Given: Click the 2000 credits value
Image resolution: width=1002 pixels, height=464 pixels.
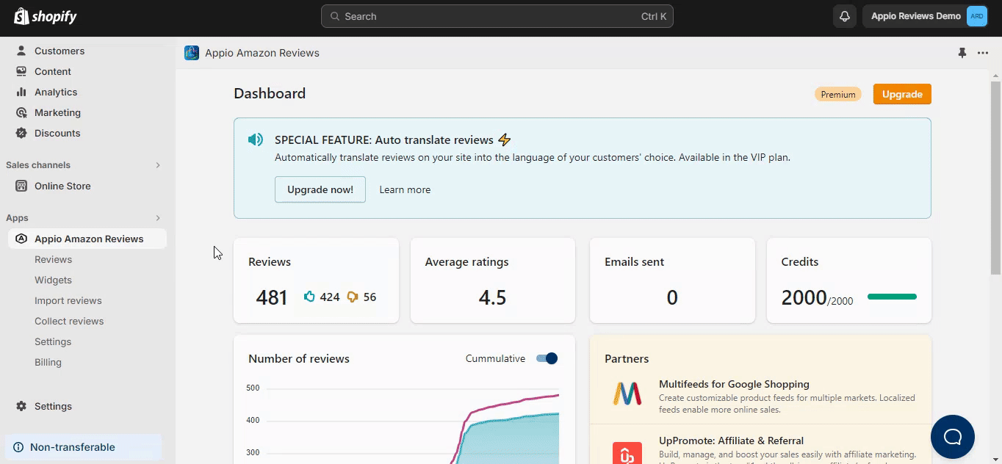Looking at the screenshot, I should tap(804, 297).
